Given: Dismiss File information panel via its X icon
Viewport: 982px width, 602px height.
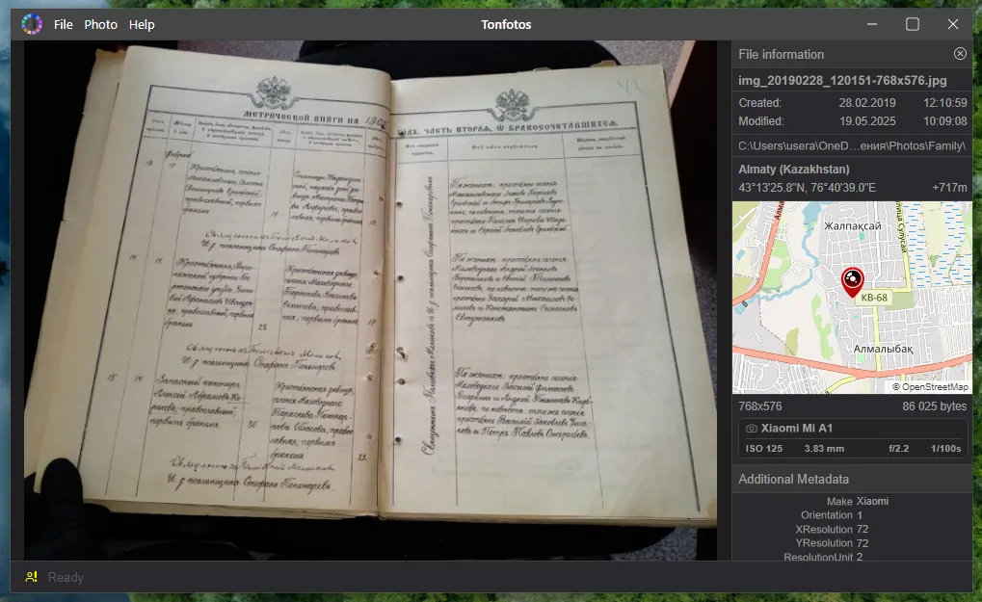Looking at the screenshot, I should pyautogui.click(x=959, y=54).
